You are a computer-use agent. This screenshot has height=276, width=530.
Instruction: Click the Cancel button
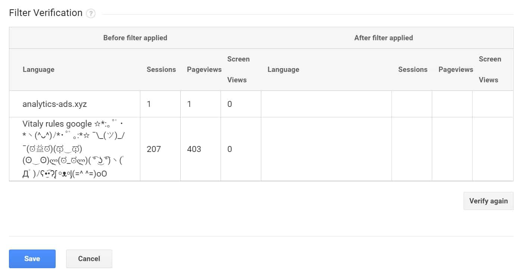(89, 258)
